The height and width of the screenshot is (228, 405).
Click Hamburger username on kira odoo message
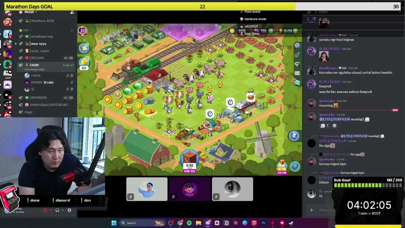(328, 68)
